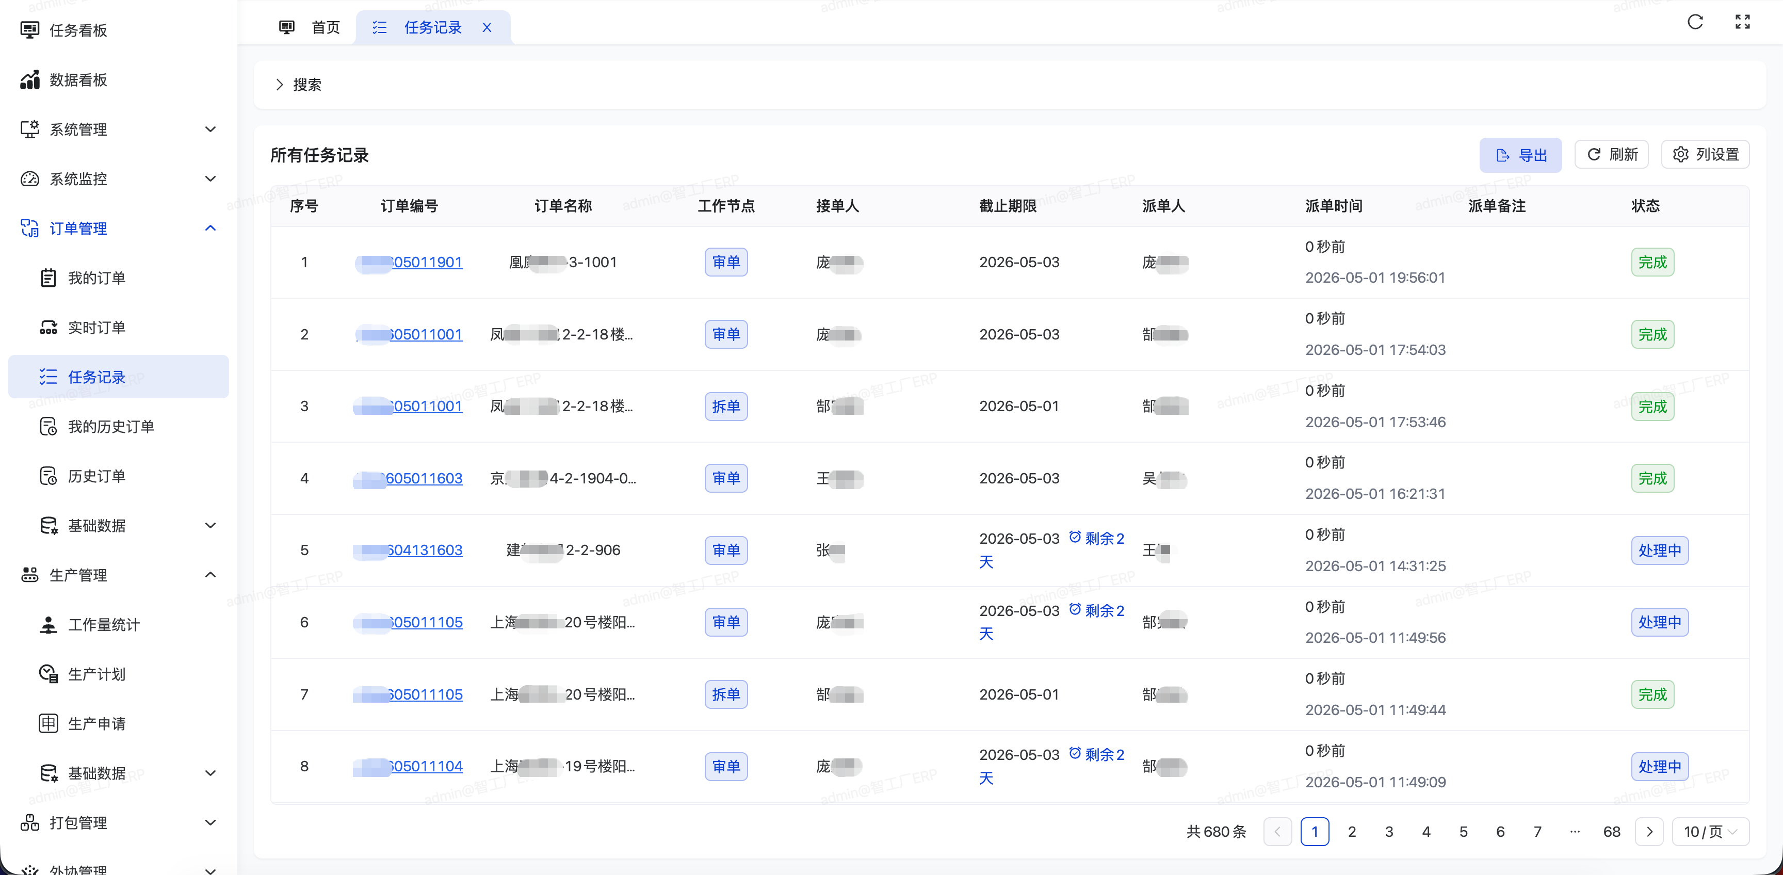This screenshot has width=1783, height=875.
Task: Click the 截止期限 column header
Action: [1008, 206]
